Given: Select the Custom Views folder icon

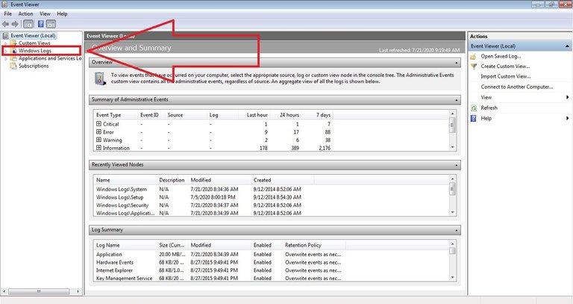Looking at the screenshot, I should 13,43.
